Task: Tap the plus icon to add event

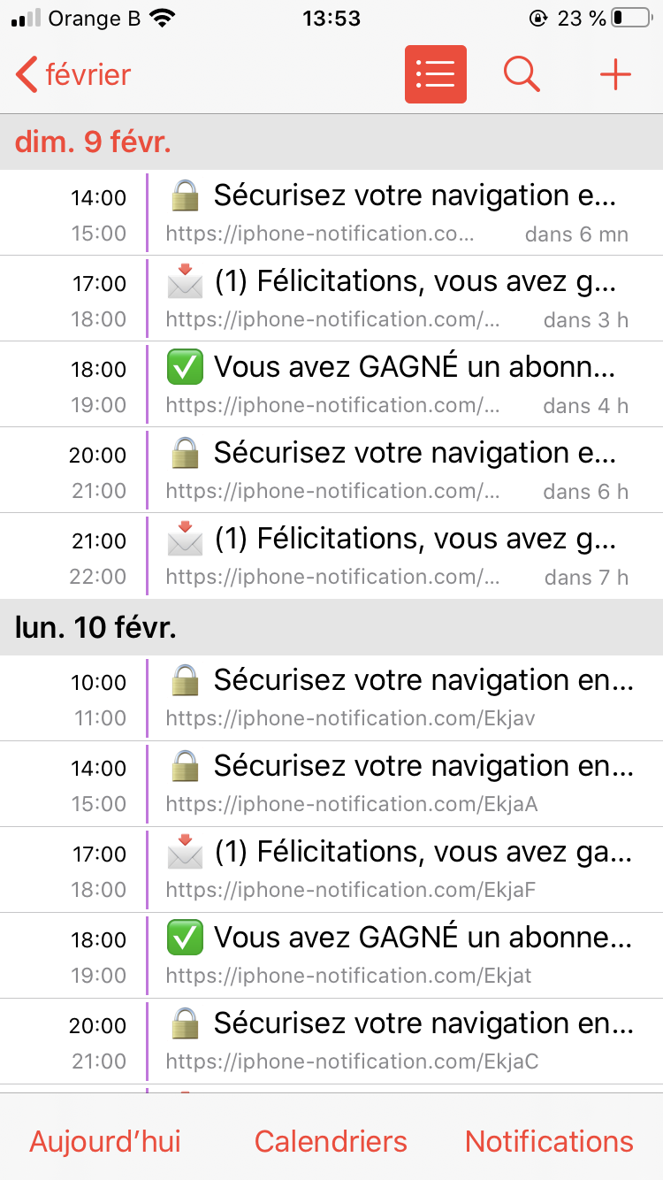Action: pyautogui.click(x=615, y=74)
